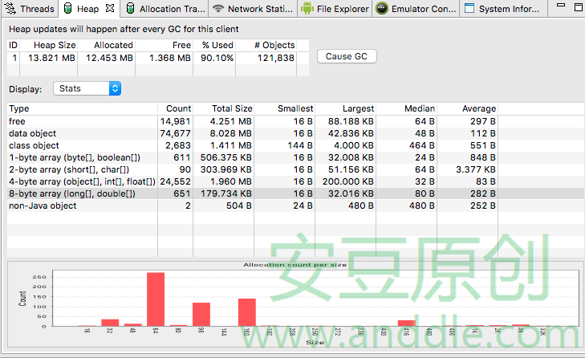Select the 2-byte array row
This screenshot has height=358, width=585.
(295, 169)
